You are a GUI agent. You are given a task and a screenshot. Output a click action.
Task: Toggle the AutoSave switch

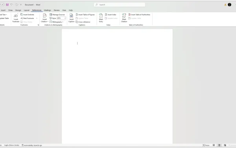[x=2, y=5]
